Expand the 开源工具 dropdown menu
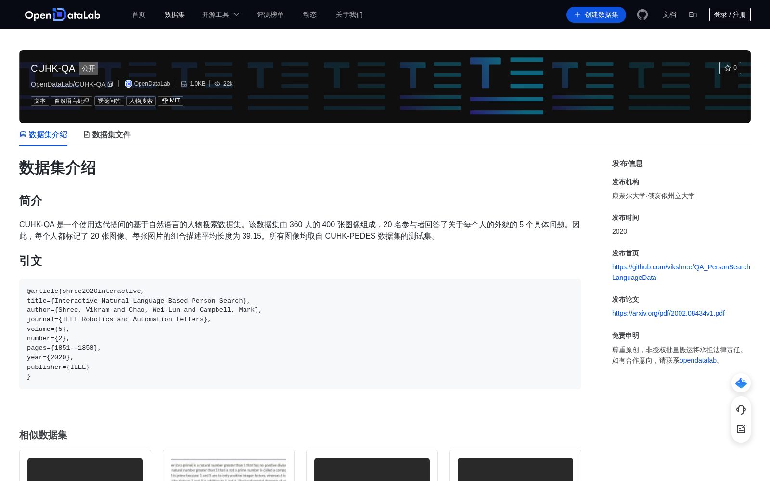Viewport: 770px width, 481px height. point(220,14)
